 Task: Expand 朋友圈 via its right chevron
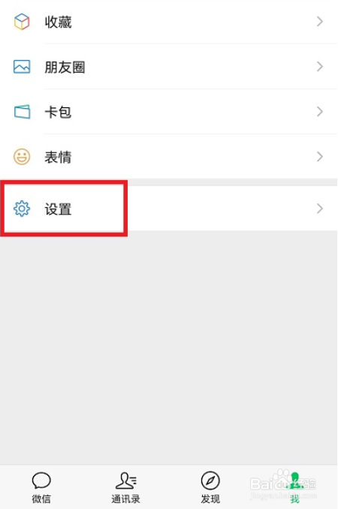coord(320,67)
